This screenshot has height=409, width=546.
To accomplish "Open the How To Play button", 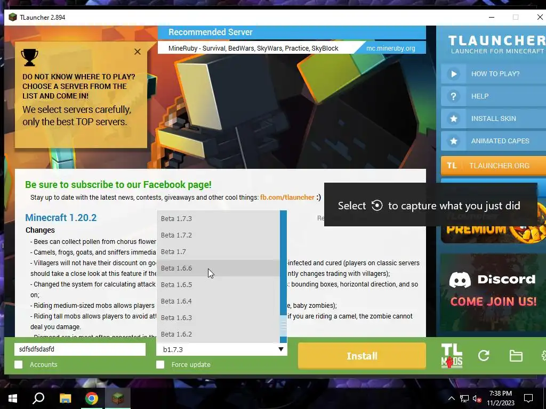I will (x=493, y=73).
